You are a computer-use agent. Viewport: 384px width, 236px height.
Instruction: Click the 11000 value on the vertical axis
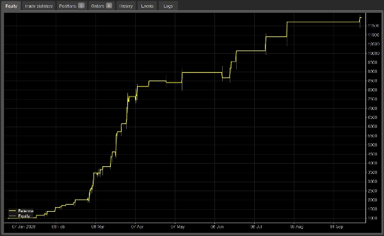tap(374, 35)
